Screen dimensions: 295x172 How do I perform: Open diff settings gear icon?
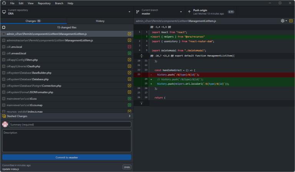[283, 21]
